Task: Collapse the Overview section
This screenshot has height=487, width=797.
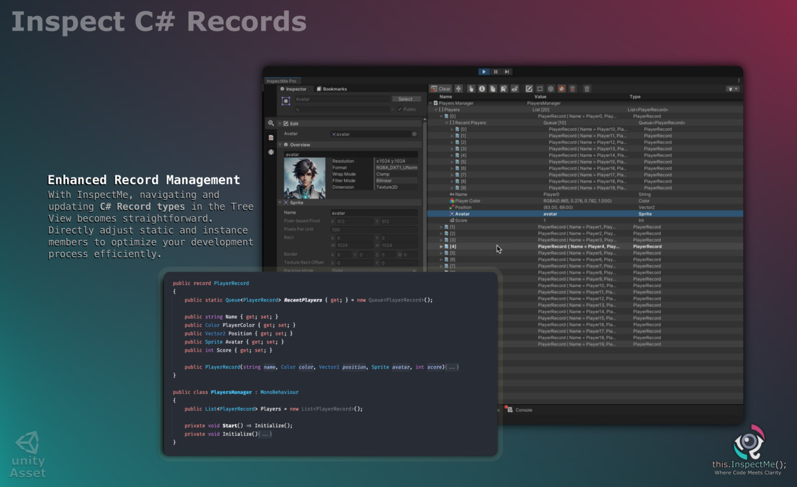Action: point(280,144)
